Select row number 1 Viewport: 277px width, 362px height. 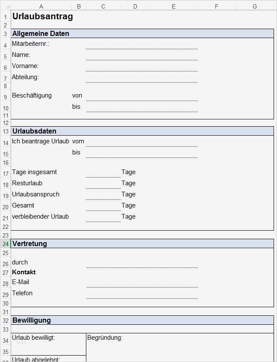5,16
